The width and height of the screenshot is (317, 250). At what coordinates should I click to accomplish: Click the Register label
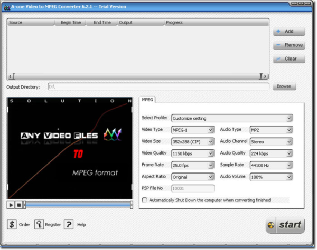click(x=53, y=225)
